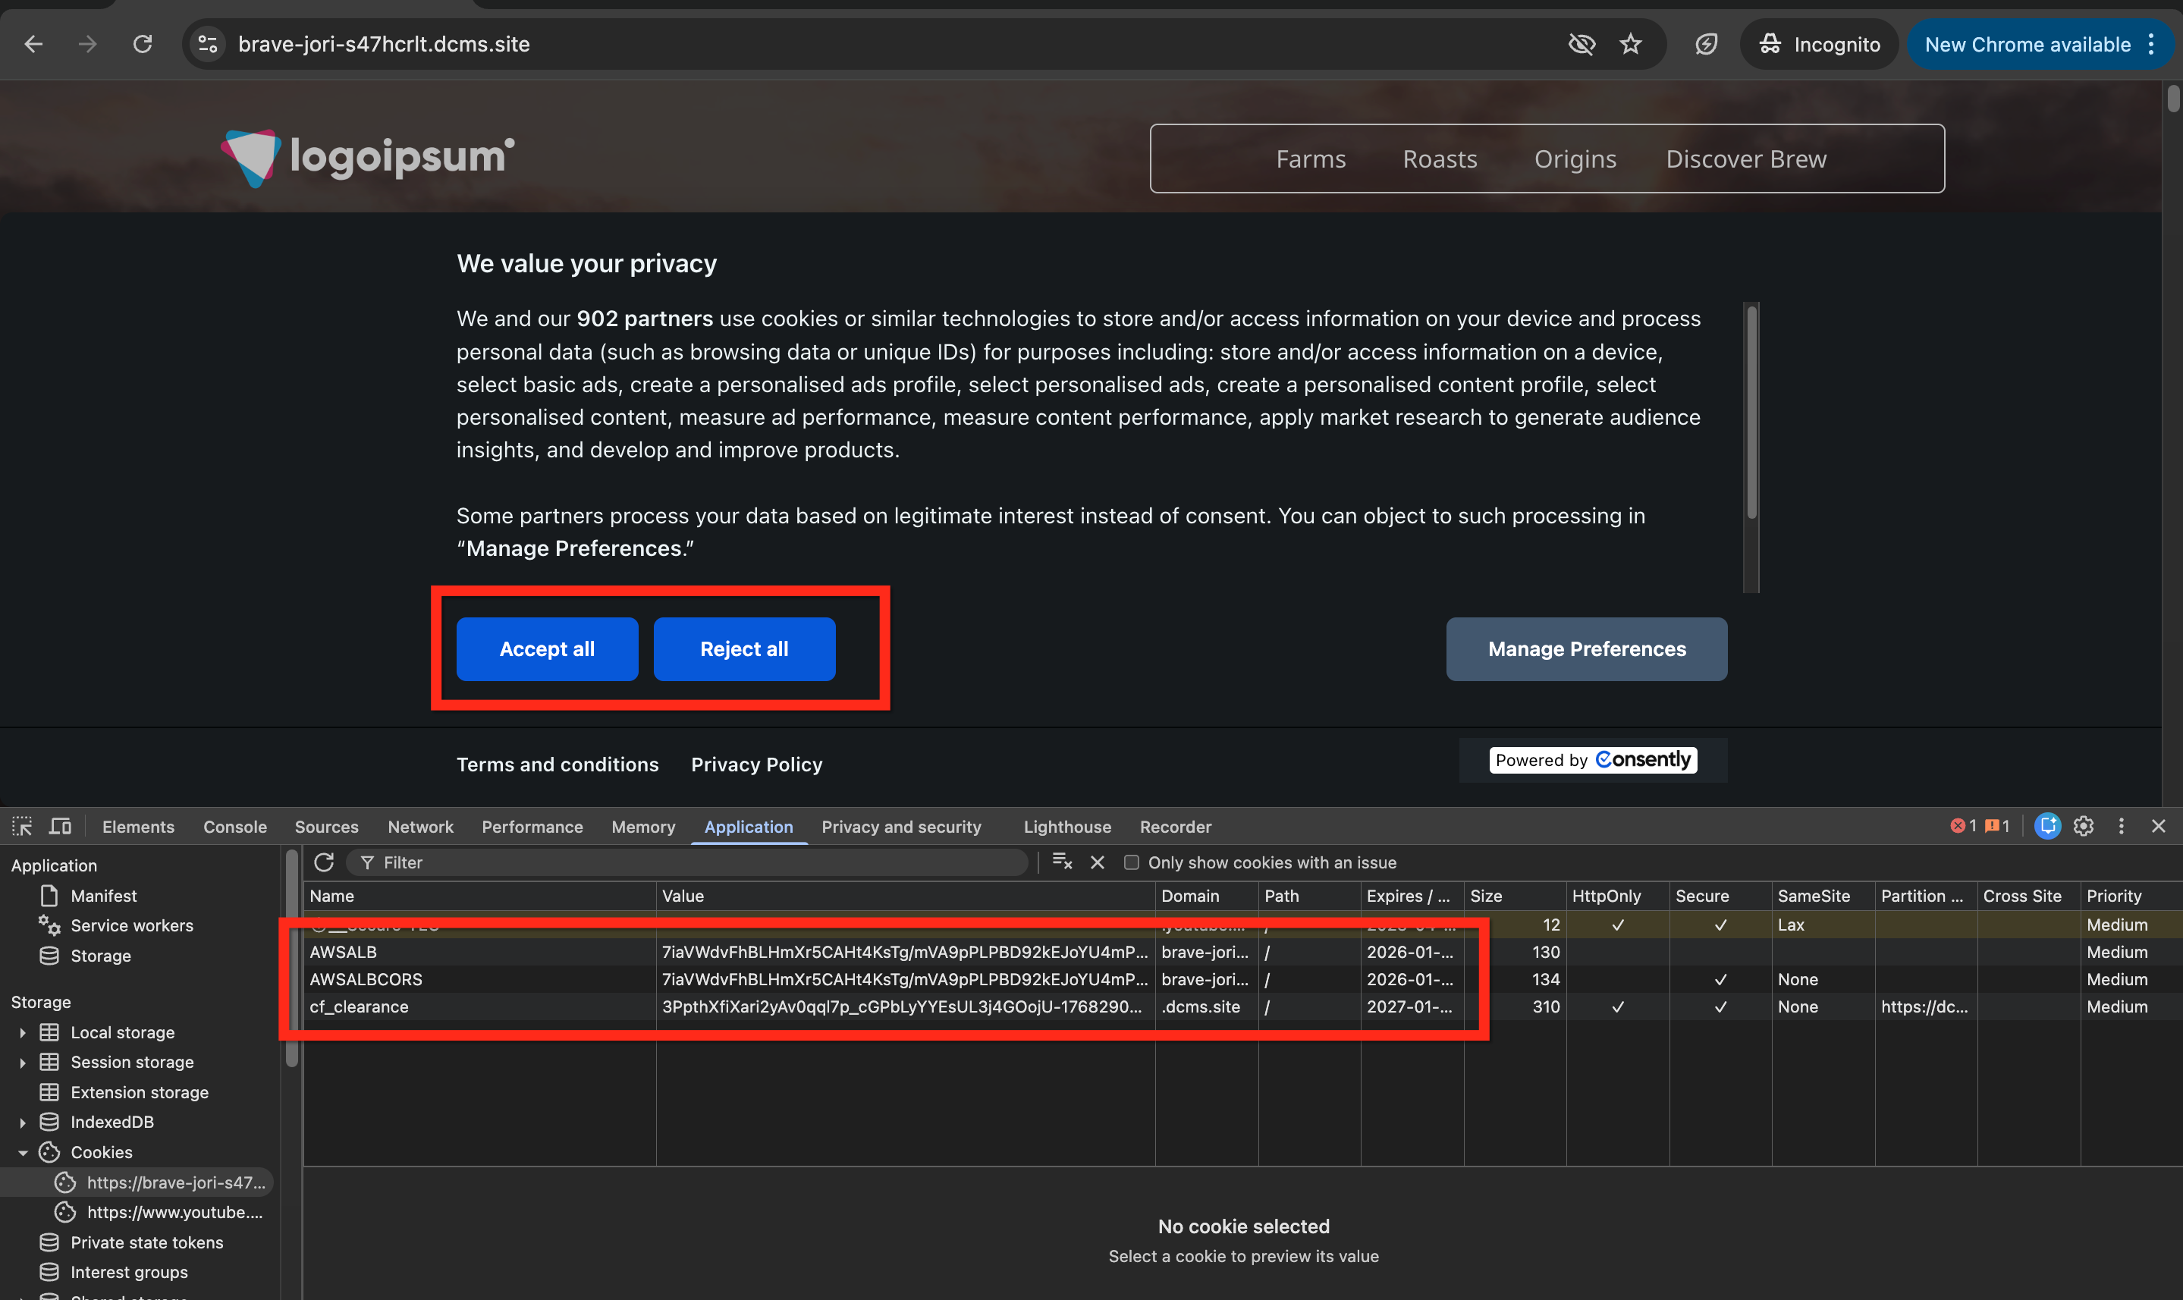Open the Lighthouse tab
This screenshot has width=2183, height=1300.
click(x=1067, y=826)
